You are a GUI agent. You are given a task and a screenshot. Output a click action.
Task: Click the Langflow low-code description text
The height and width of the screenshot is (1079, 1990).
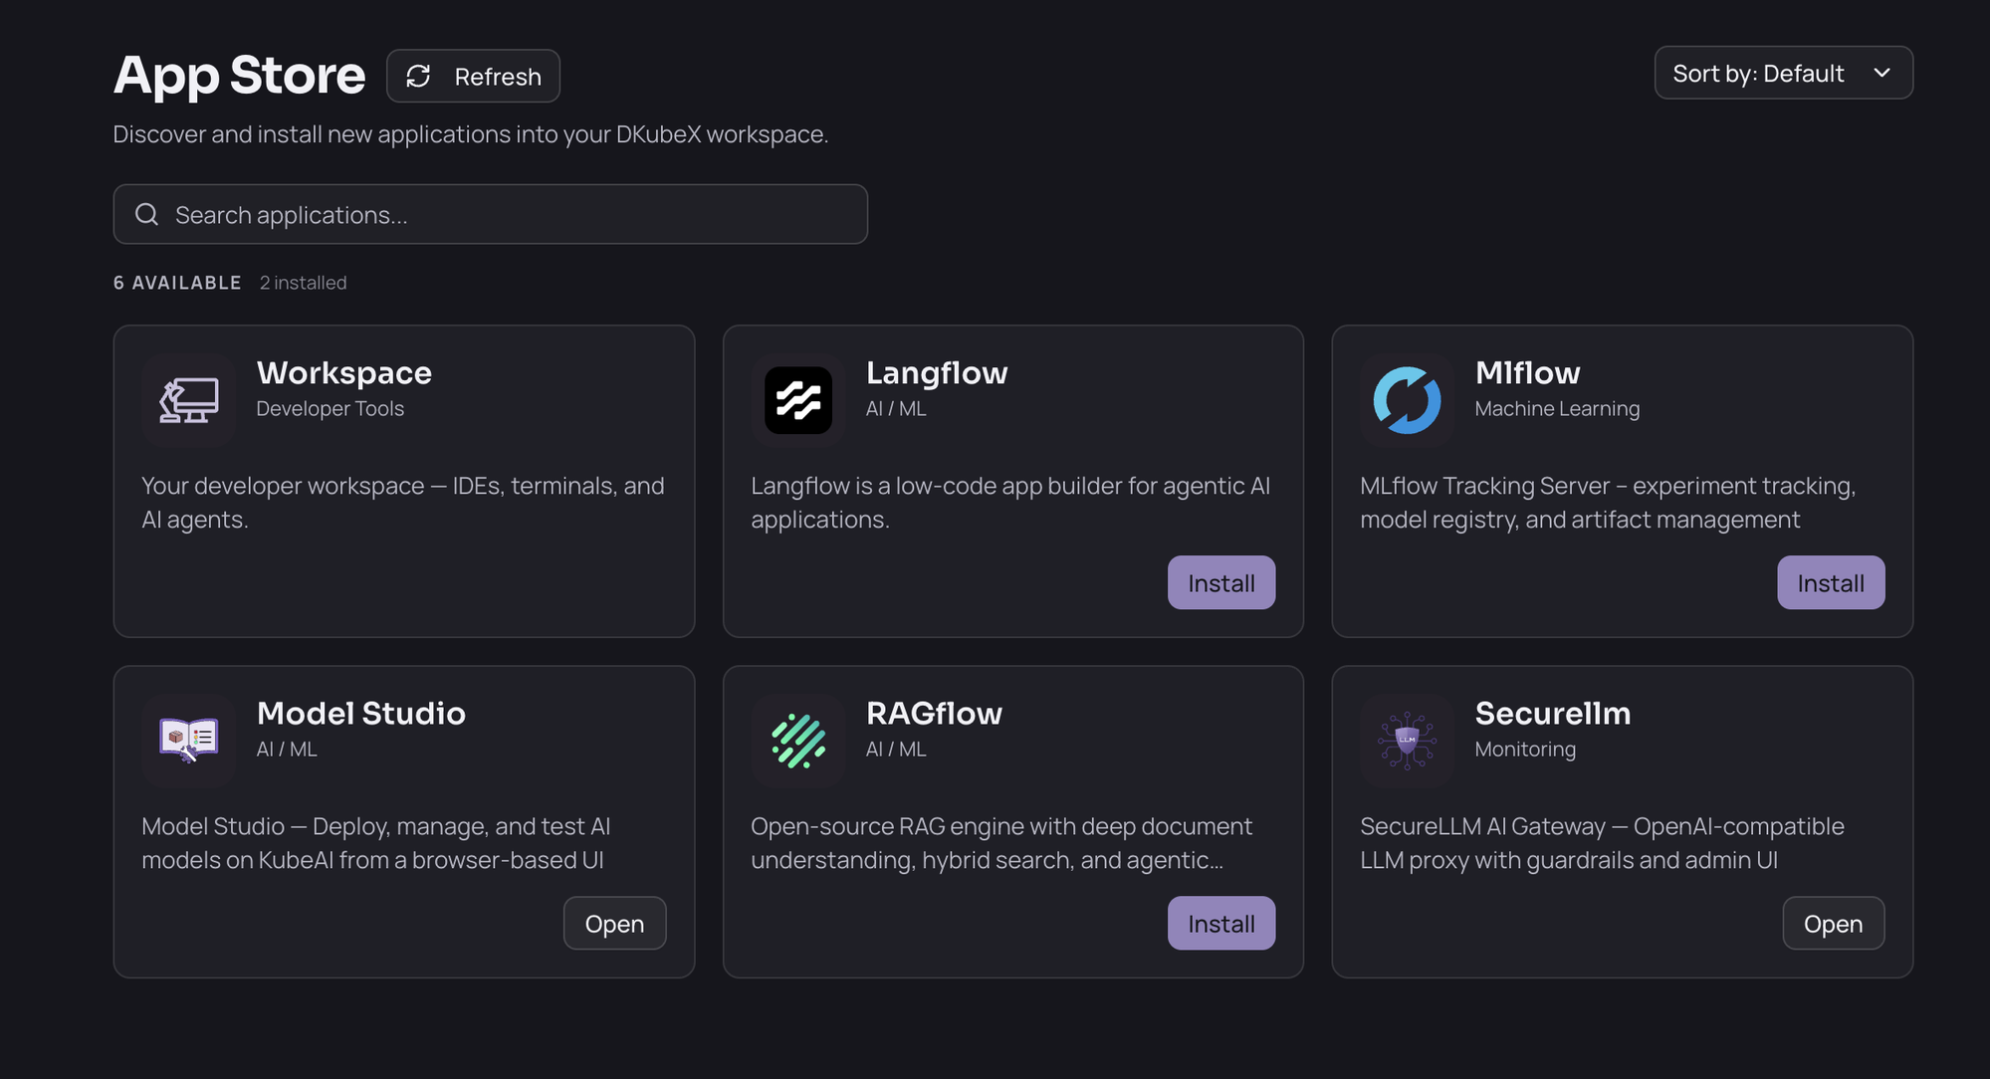pyautogui.click(x=1010, y=503)
